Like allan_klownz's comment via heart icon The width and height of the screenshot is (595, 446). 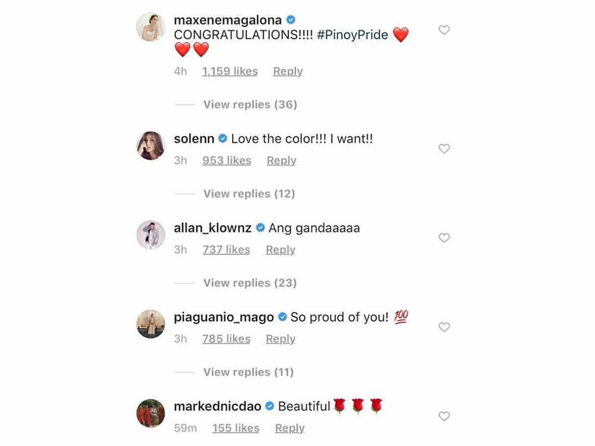click(x=444, y=238)
